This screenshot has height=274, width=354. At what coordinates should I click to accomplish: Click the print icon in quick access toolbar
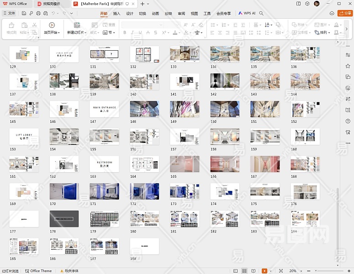click(x=38, y=13)
